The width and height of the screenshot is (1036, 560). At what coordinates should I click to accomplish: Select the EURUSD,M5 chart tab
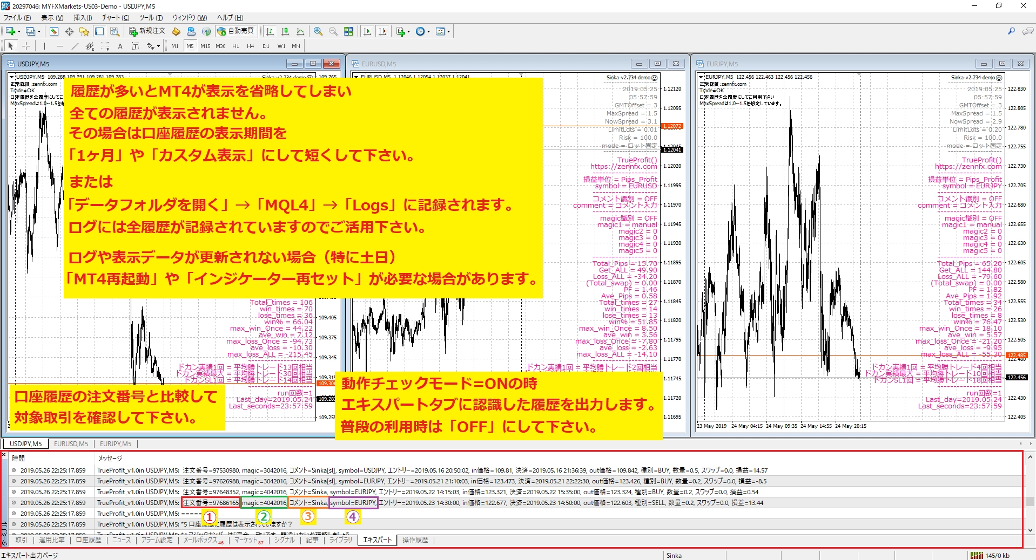(x=70, y=443)
